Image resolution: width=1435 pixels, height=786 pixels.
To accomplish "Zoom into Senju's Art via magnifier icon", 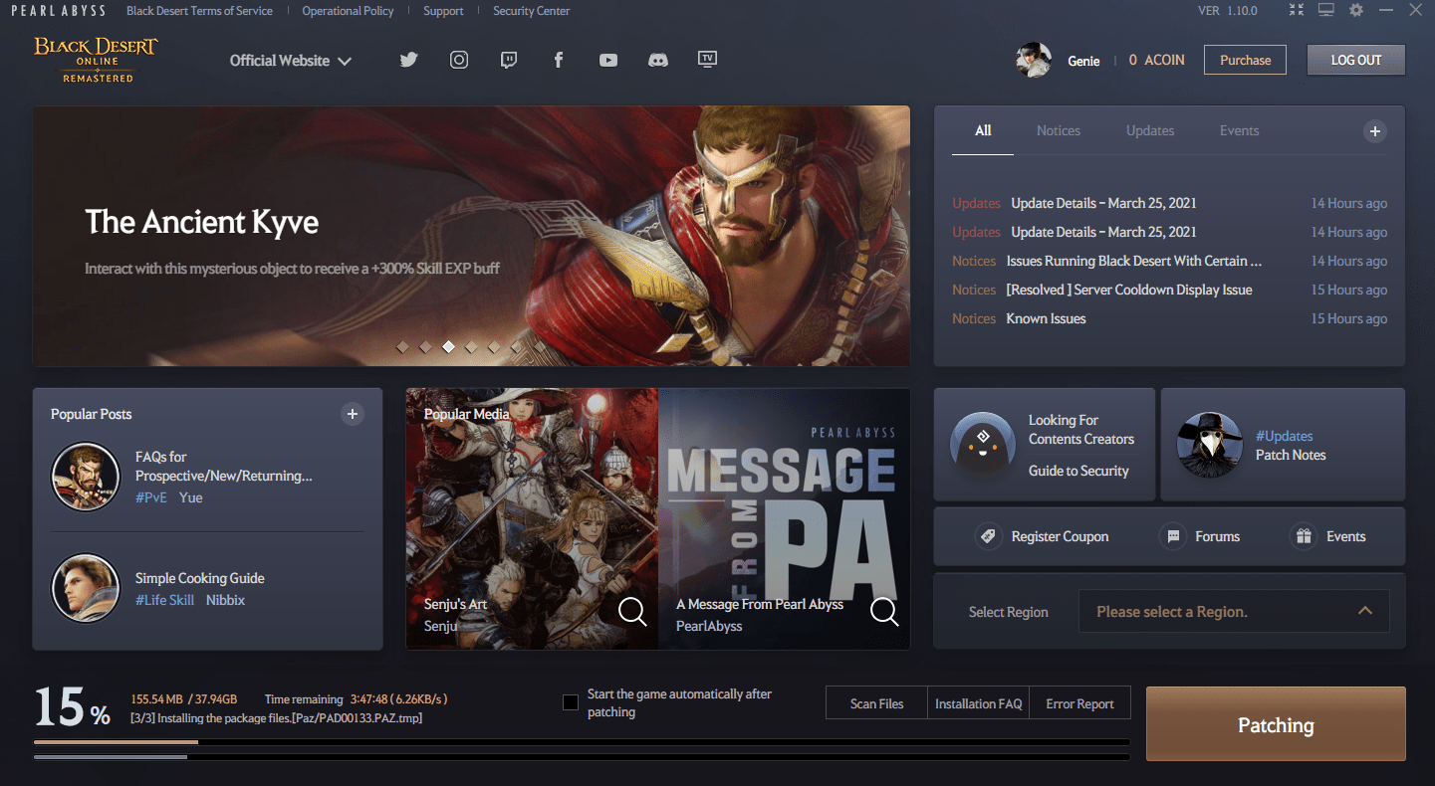I will pyautogui.click(x=632, y=611).
